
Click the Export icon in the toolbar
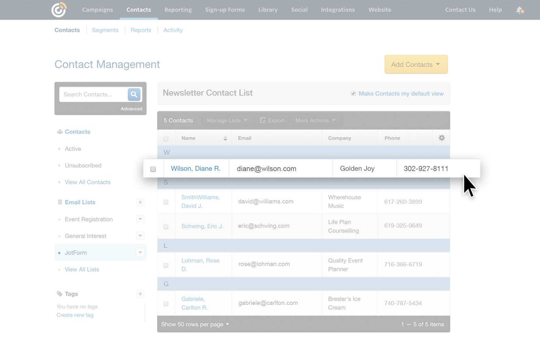coord(263,120)
